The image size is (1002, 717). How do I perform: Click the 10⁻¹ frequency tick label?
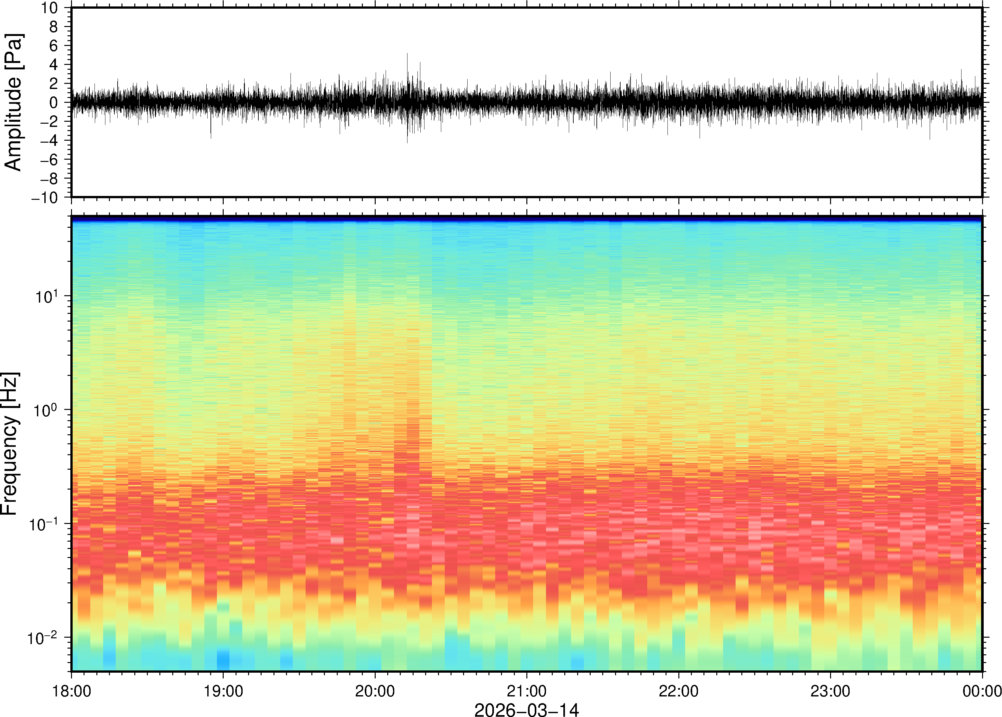pyautogui.click(x=43, y=524)
